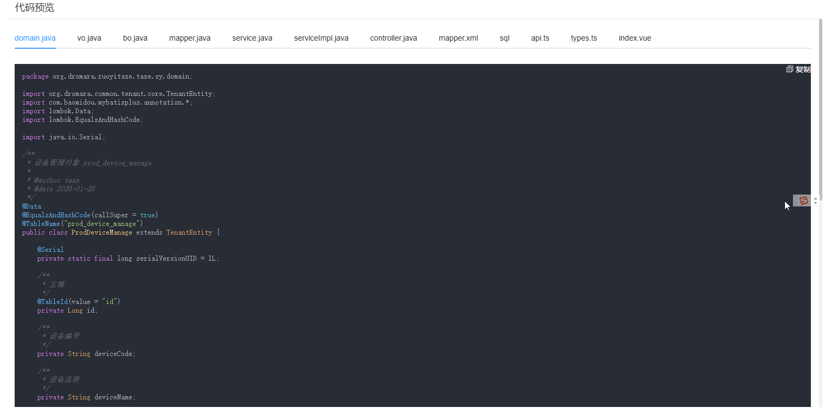Click the public class ProdDeviceManage line
This screenshot has height=414, width=825.
click(x=121, y=232)
